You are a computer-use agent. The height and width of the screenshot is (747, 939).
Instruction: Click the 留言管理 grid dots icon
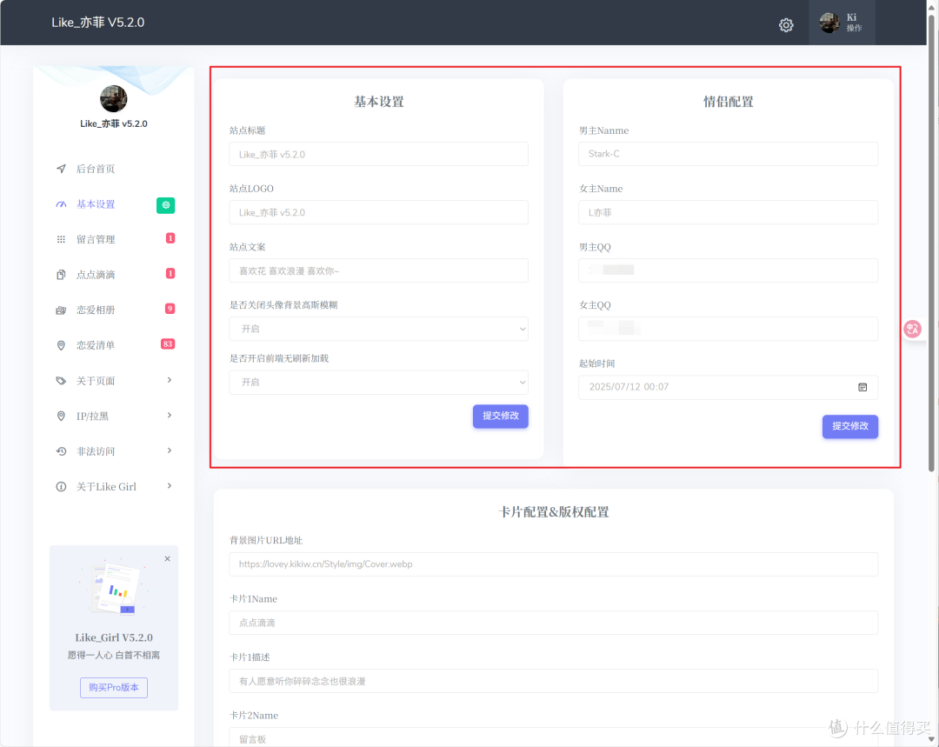(61, 240)
